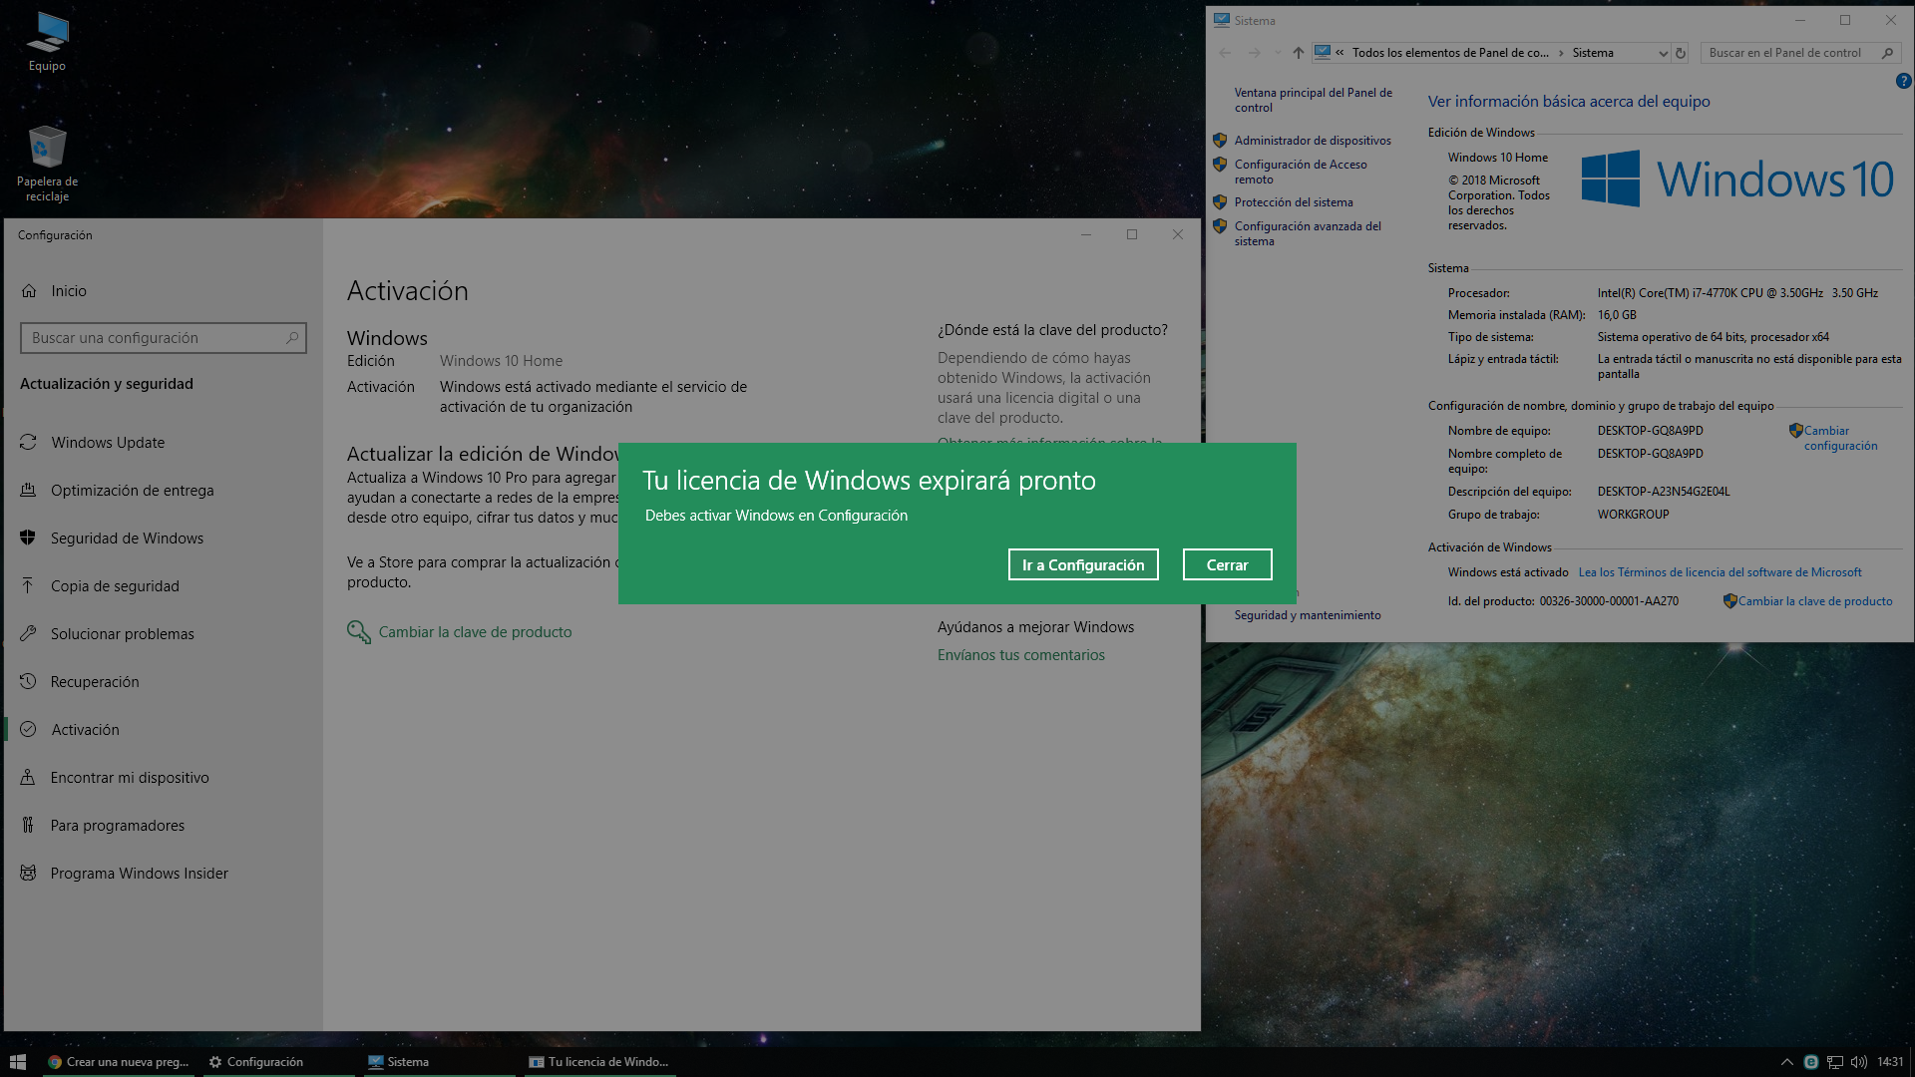Click Cambiar la clave de producto in Sistema window
The width and height of the screenshot is (1915, 1077).
[1814, 601]
